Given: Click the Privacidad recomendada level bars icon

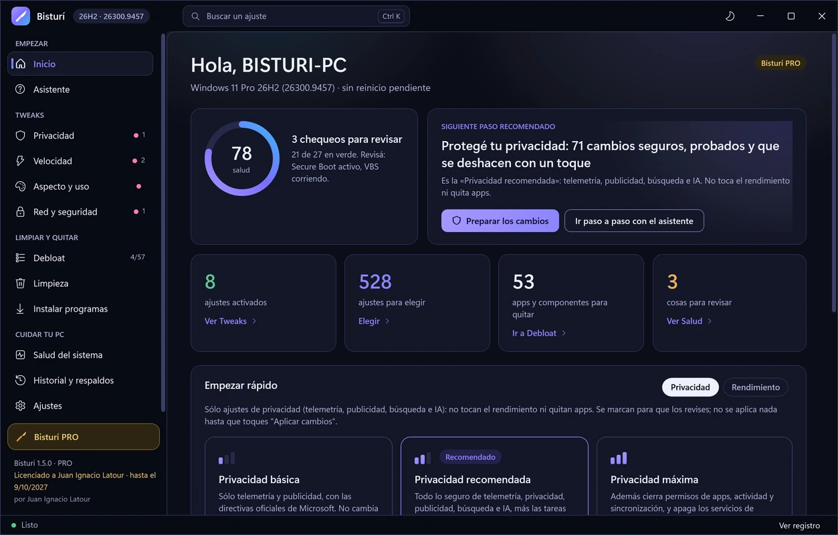Looking at the screenshot, I should pyautogui.click(x=423, y=459).
